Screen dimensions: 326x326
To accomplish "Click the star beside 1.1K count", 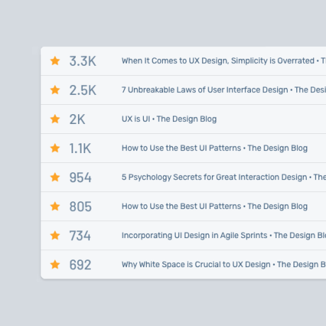I will (x=55, y=148).
